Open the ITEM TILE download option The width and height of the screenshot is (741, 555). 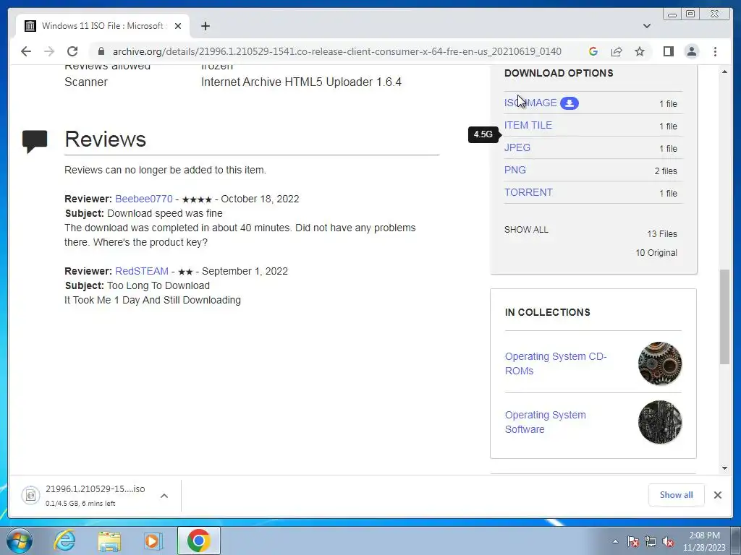click(x=528, y=125)
